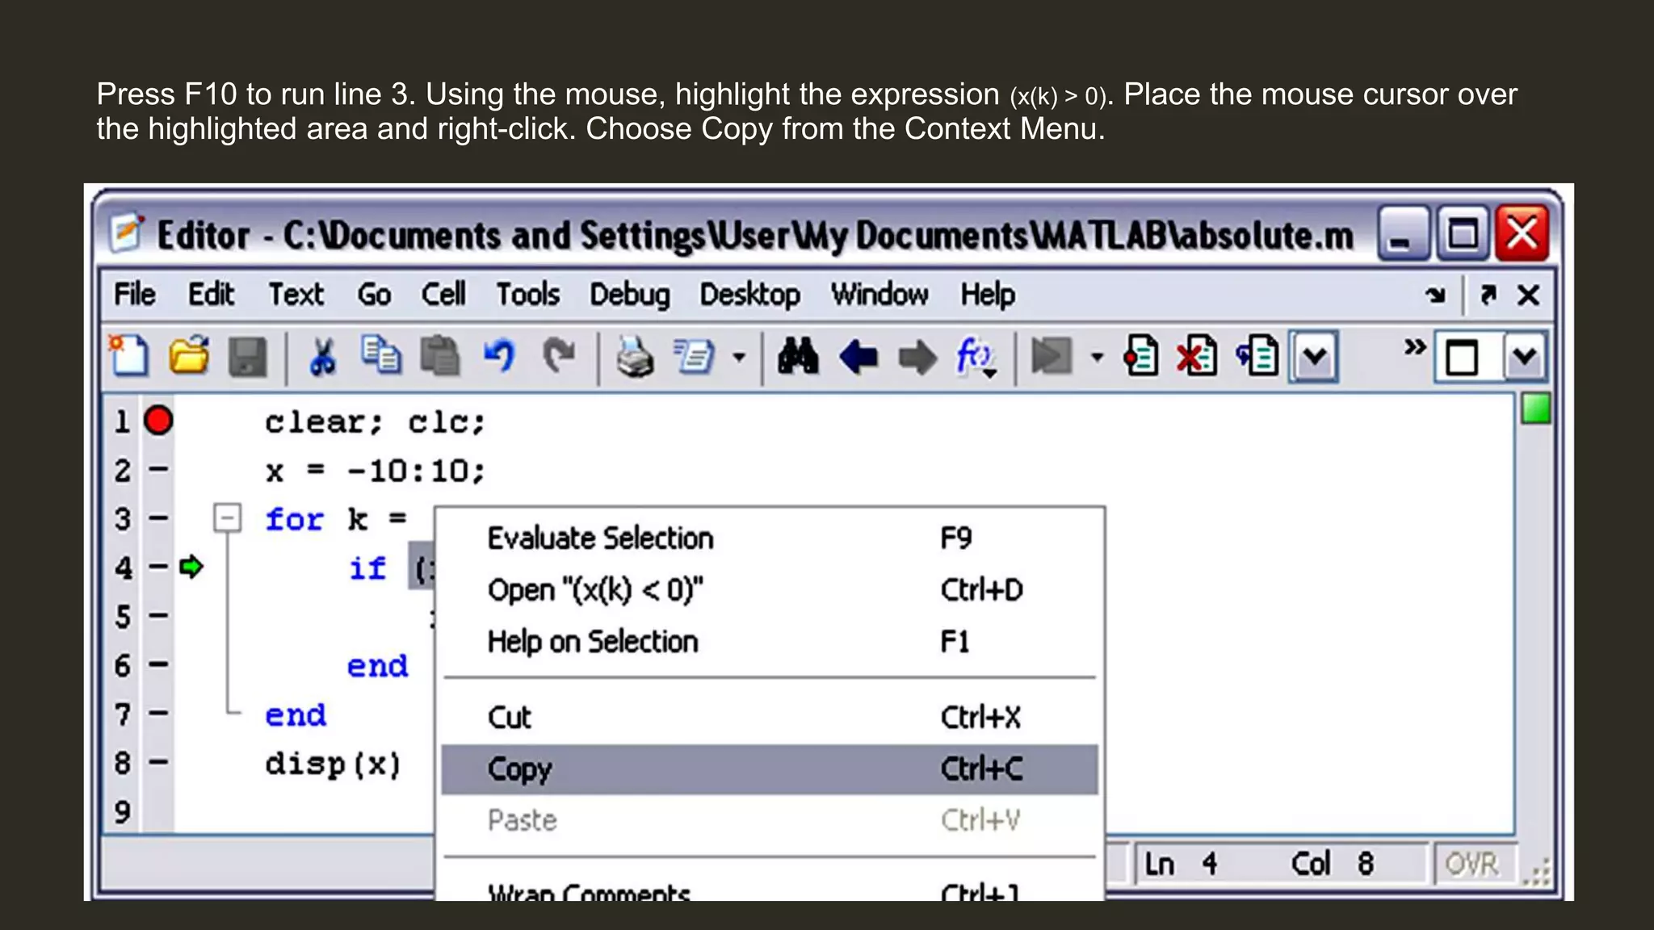Close the document with the menu bar X

pos(1528,295)
